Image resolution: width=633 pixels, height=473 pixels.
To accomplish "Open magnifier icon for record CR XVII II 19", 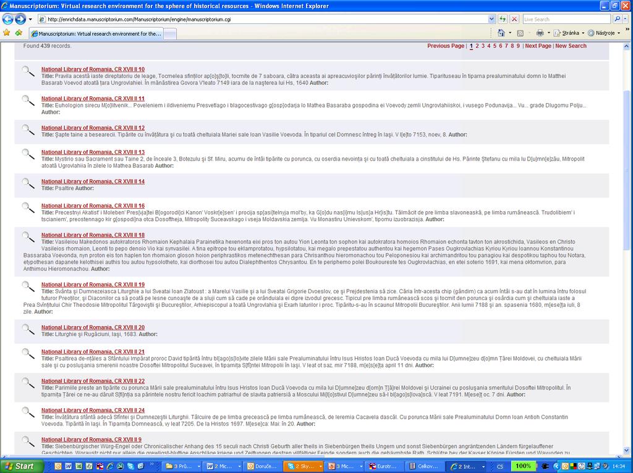I will [28, 287].
